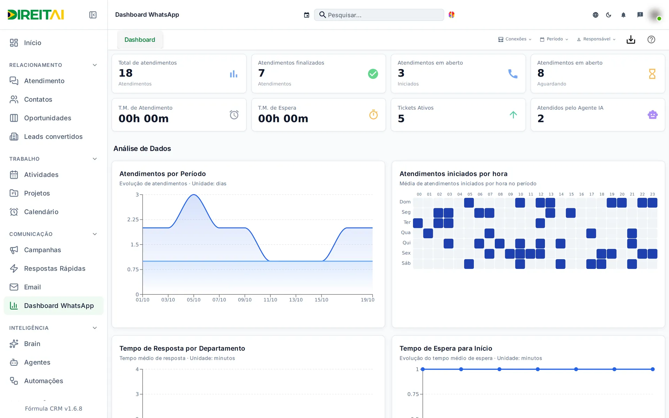Open language globe icon

point(595,15)
